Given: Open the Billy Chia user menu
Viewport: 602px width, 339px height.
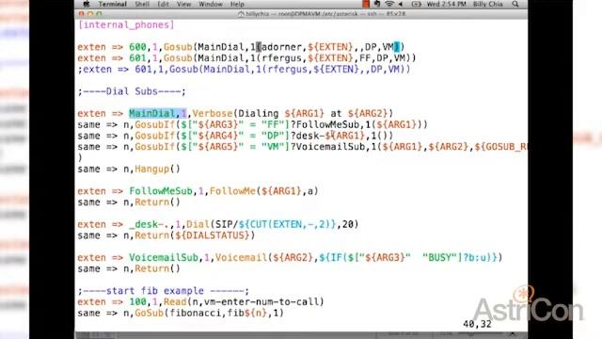Looking at the screenshot, I should click(487, 4).
